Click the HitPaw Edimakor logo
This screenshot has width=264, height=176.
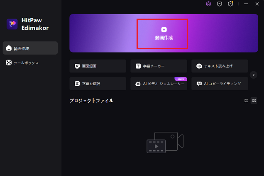click(x=12, y=24)
